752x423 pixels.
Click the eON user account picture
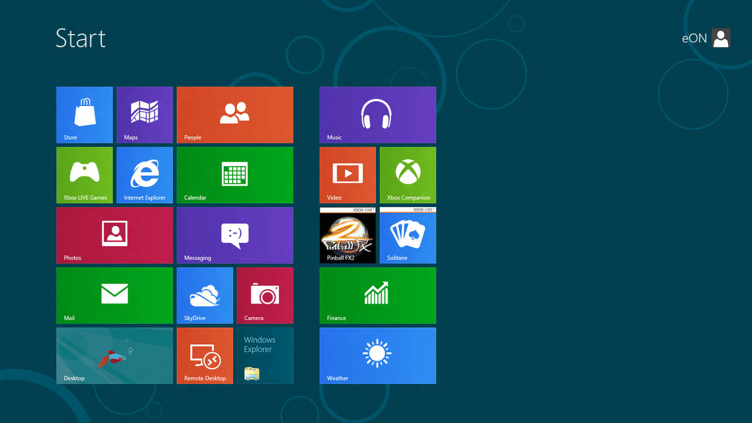click(x=720, y=38)
